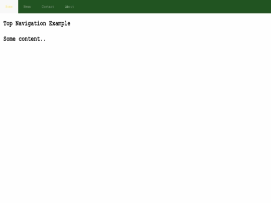Go to the News page

tap(27, 7)
